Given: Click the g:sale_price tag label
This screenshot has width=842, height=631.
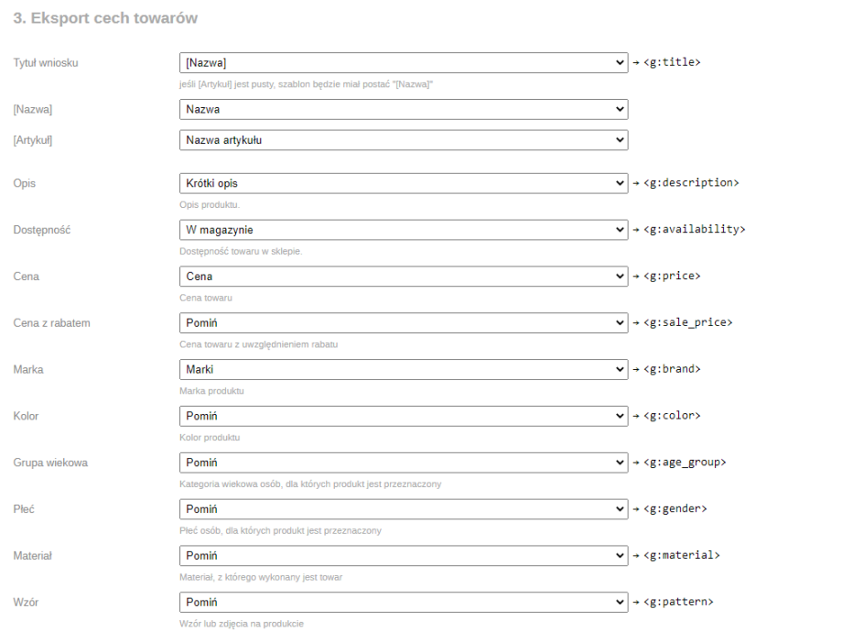Looking at the screenshot, I should point(687,322).
